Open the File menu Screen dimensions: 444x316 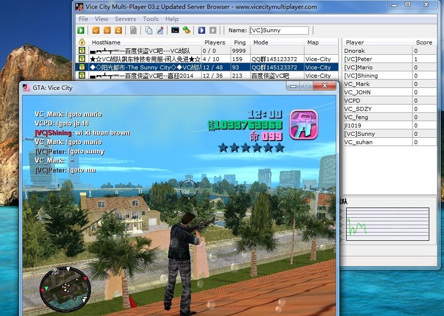click(83, 19)
